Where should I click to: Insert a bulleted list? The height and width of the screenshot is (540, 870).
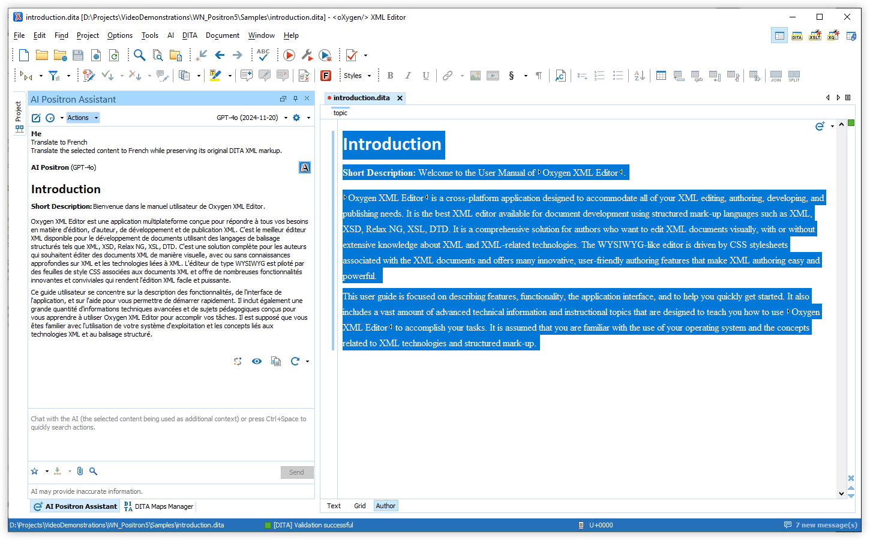[617, 76]
